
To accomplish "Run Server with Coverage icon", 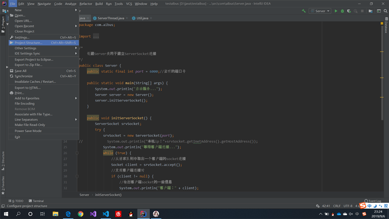I will click(x=349, y=11).
